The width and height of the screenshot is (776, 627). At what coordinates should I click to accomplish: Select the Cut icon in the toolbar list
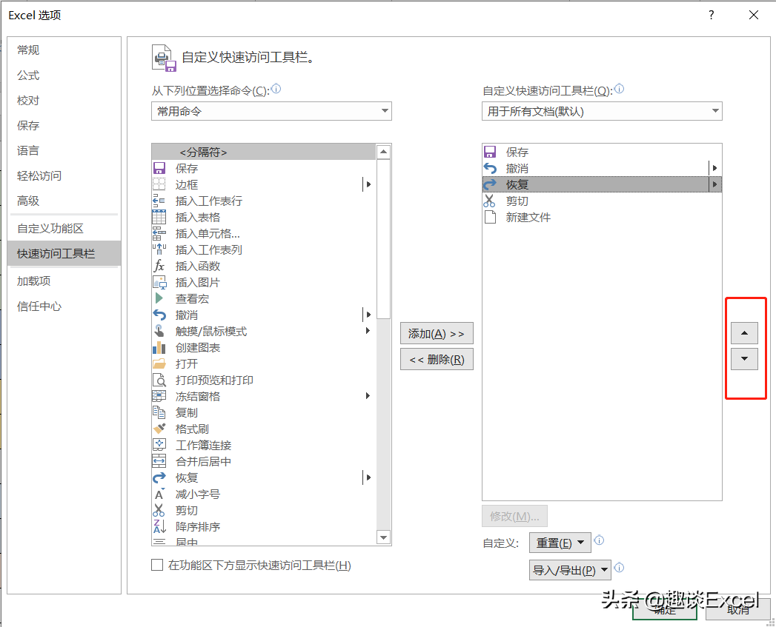489,201
